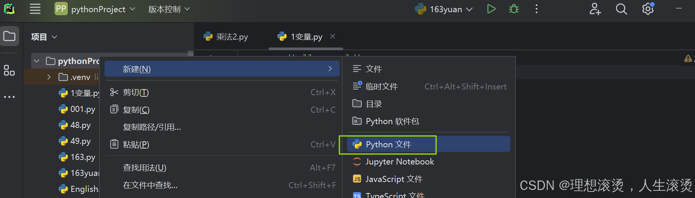This screenshot has width=695, height=198.
Task: Toggle the Project tool window folder icon
Action: (x=10, y=36)
